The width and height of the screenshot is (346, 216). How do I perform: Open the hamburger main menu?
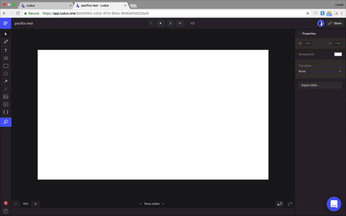tap(6, 23)
